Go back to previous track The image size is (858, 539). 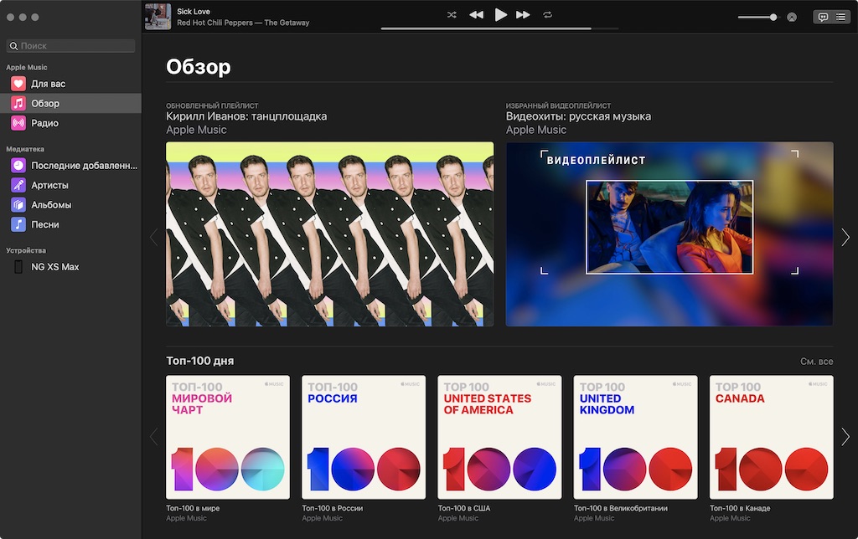click(x=477, y=15)
